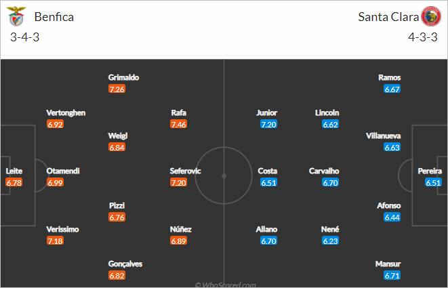Select Grimaldo's 7.26 rating badge
The width and height of the screenshot is (448, 288).
[x=117, y=89]
